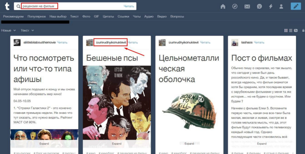Image resolution: width=305 pixels, height=154 pixels.
Task: Open messaging via the smiley face icon
Action: pyautogui.click(x=259, y=6)
